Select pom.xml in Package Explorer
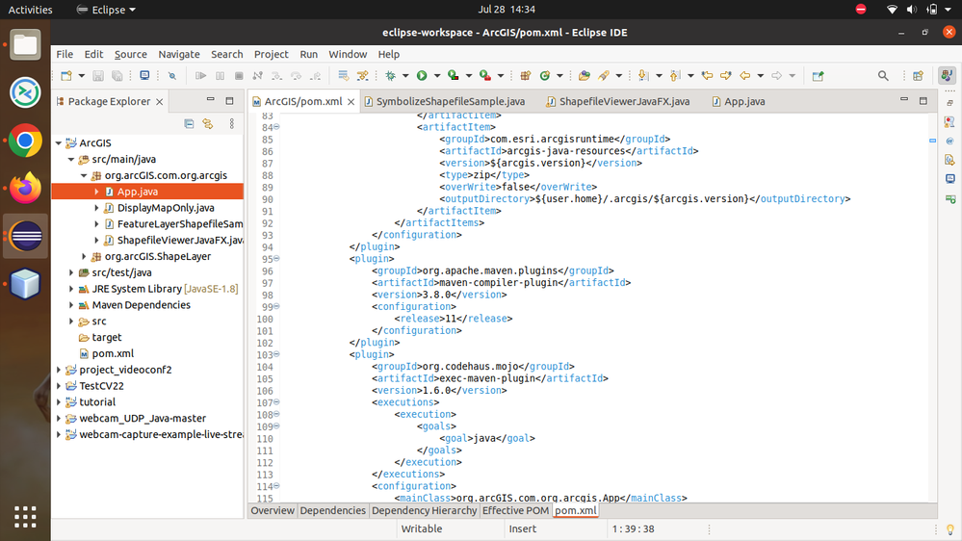The width and height of the screenshot is (962, 541). point(112,353)
